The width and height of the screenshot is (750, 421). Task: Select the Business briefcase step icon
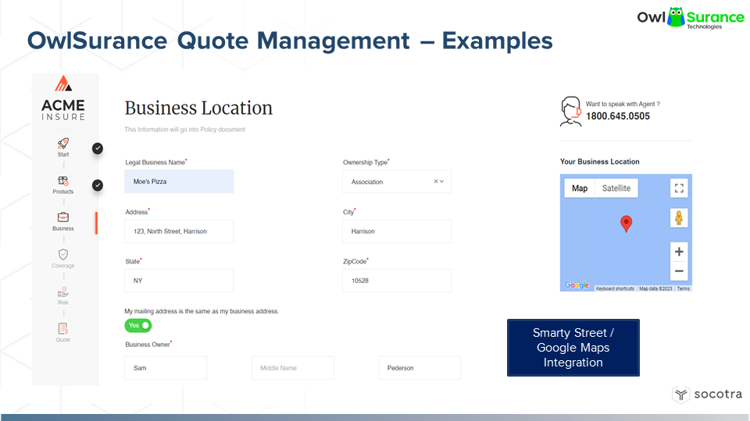click(63, 218)
